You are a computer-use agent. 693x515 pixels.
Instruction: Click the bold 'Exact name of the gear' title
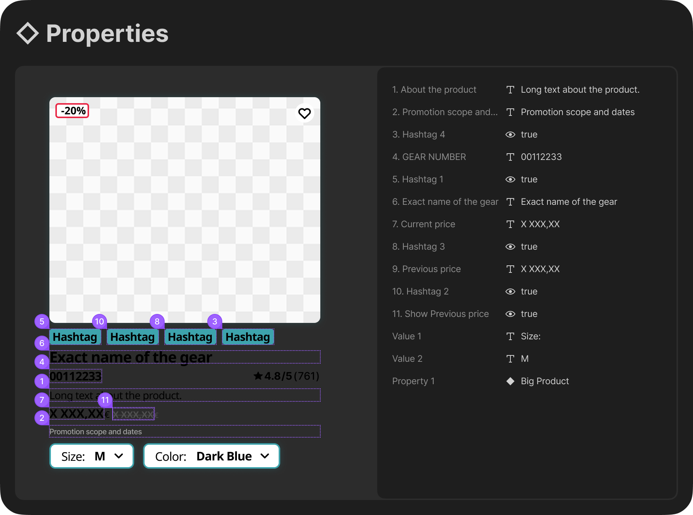[131, 357]
